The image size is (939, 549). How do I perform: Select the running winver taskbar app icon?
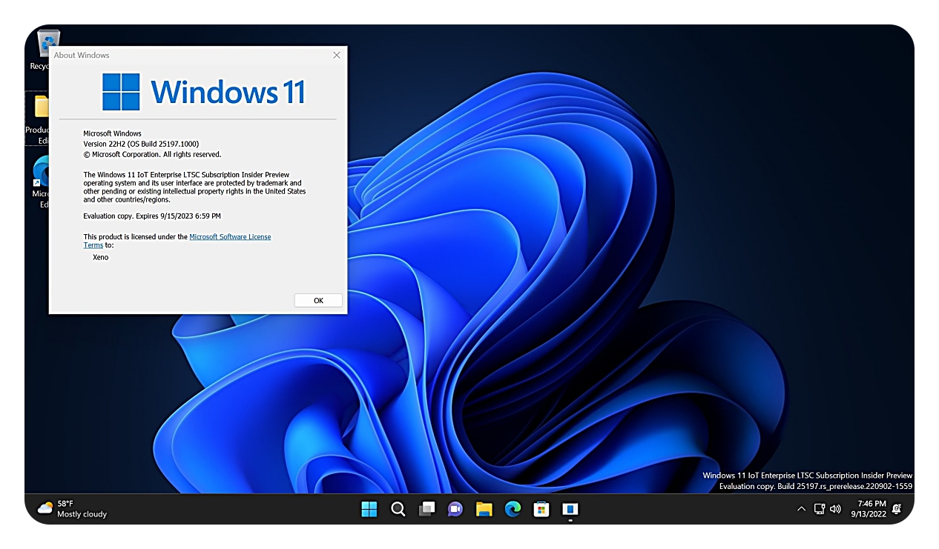pyautogui.click(x=570, y=509)
